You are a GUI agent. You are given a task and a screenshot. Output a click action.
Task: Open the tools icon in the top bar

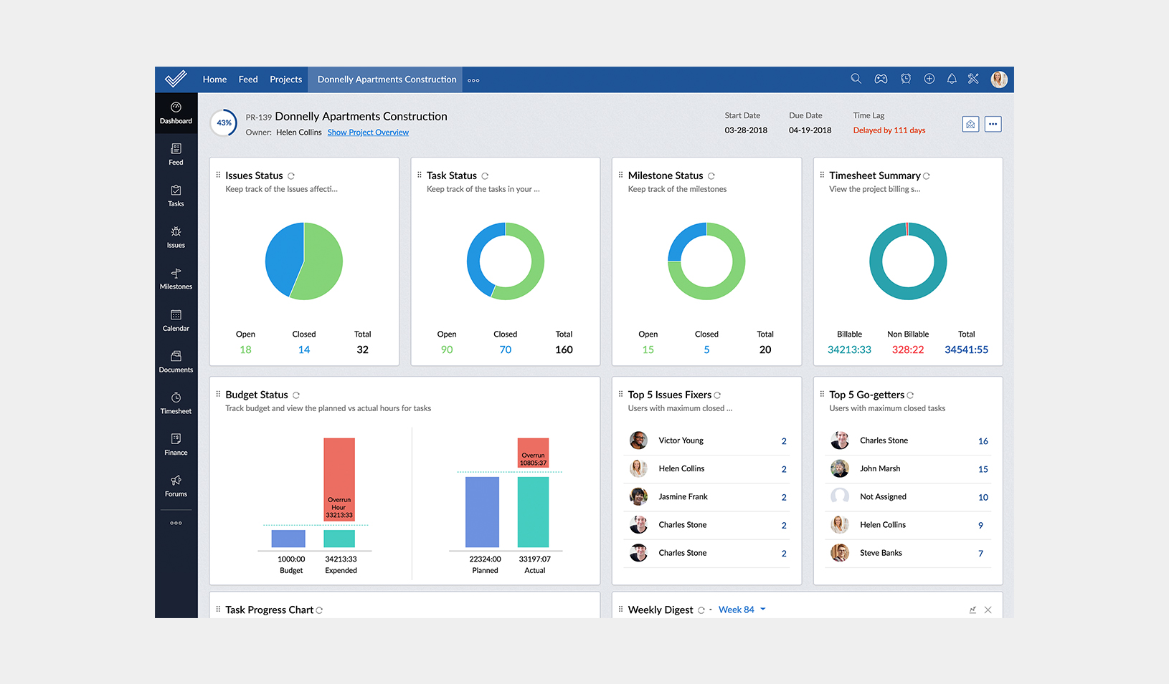click(x=973, y=79)
